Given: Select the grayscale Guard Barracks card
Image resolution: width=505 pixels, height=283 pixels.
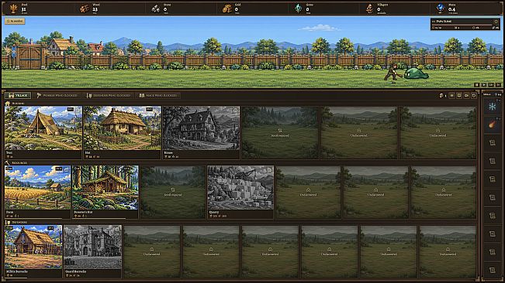Looking at the screenshot, I should point(93,251).
